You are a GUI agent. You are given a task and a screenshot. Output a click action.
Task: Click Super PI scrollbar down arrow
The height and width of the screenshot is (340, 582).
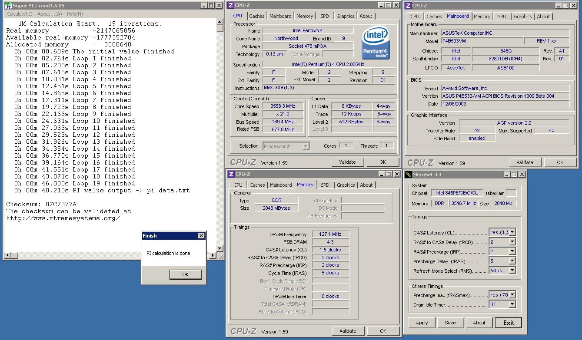220,248
